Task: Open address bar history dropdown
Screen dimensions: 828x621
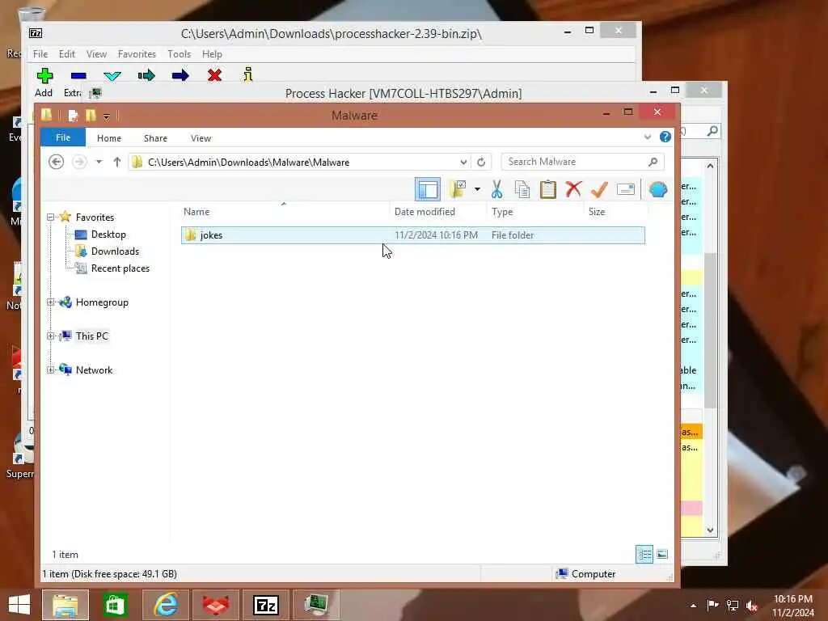Action: (463, 162)
